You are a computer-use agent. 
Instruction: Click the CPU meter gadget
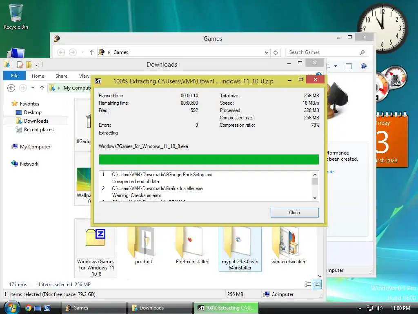coord(391,84)
